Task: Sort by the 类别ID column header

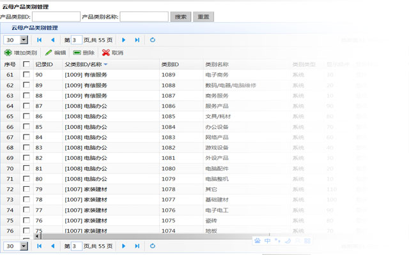Action: click(170, 64)
